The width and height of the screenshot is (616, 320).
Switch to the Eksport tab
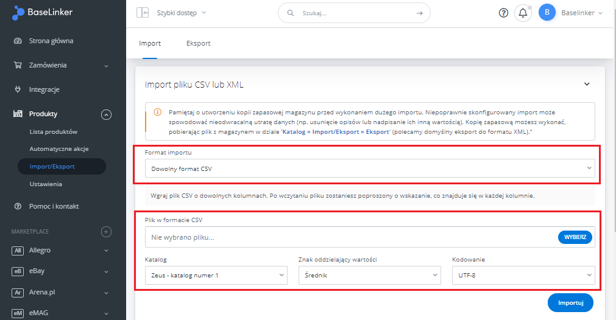(199, 44)
